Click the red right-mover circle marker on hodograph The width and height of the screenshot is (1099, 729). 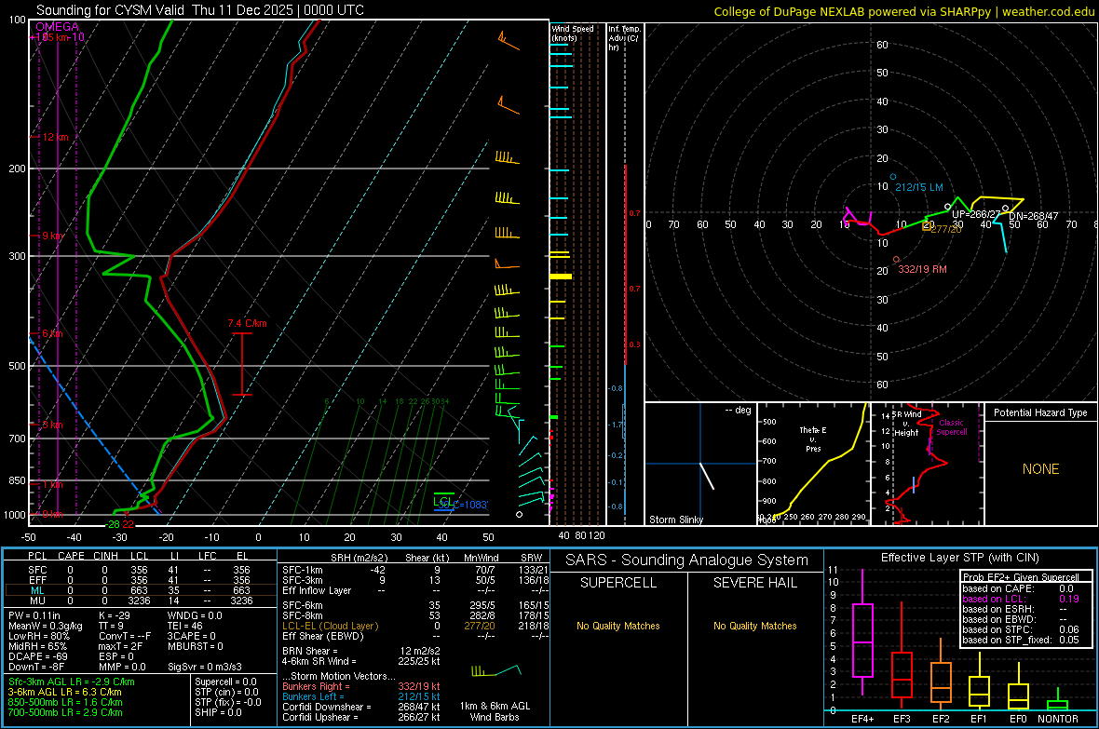click(x=896, y=260)
